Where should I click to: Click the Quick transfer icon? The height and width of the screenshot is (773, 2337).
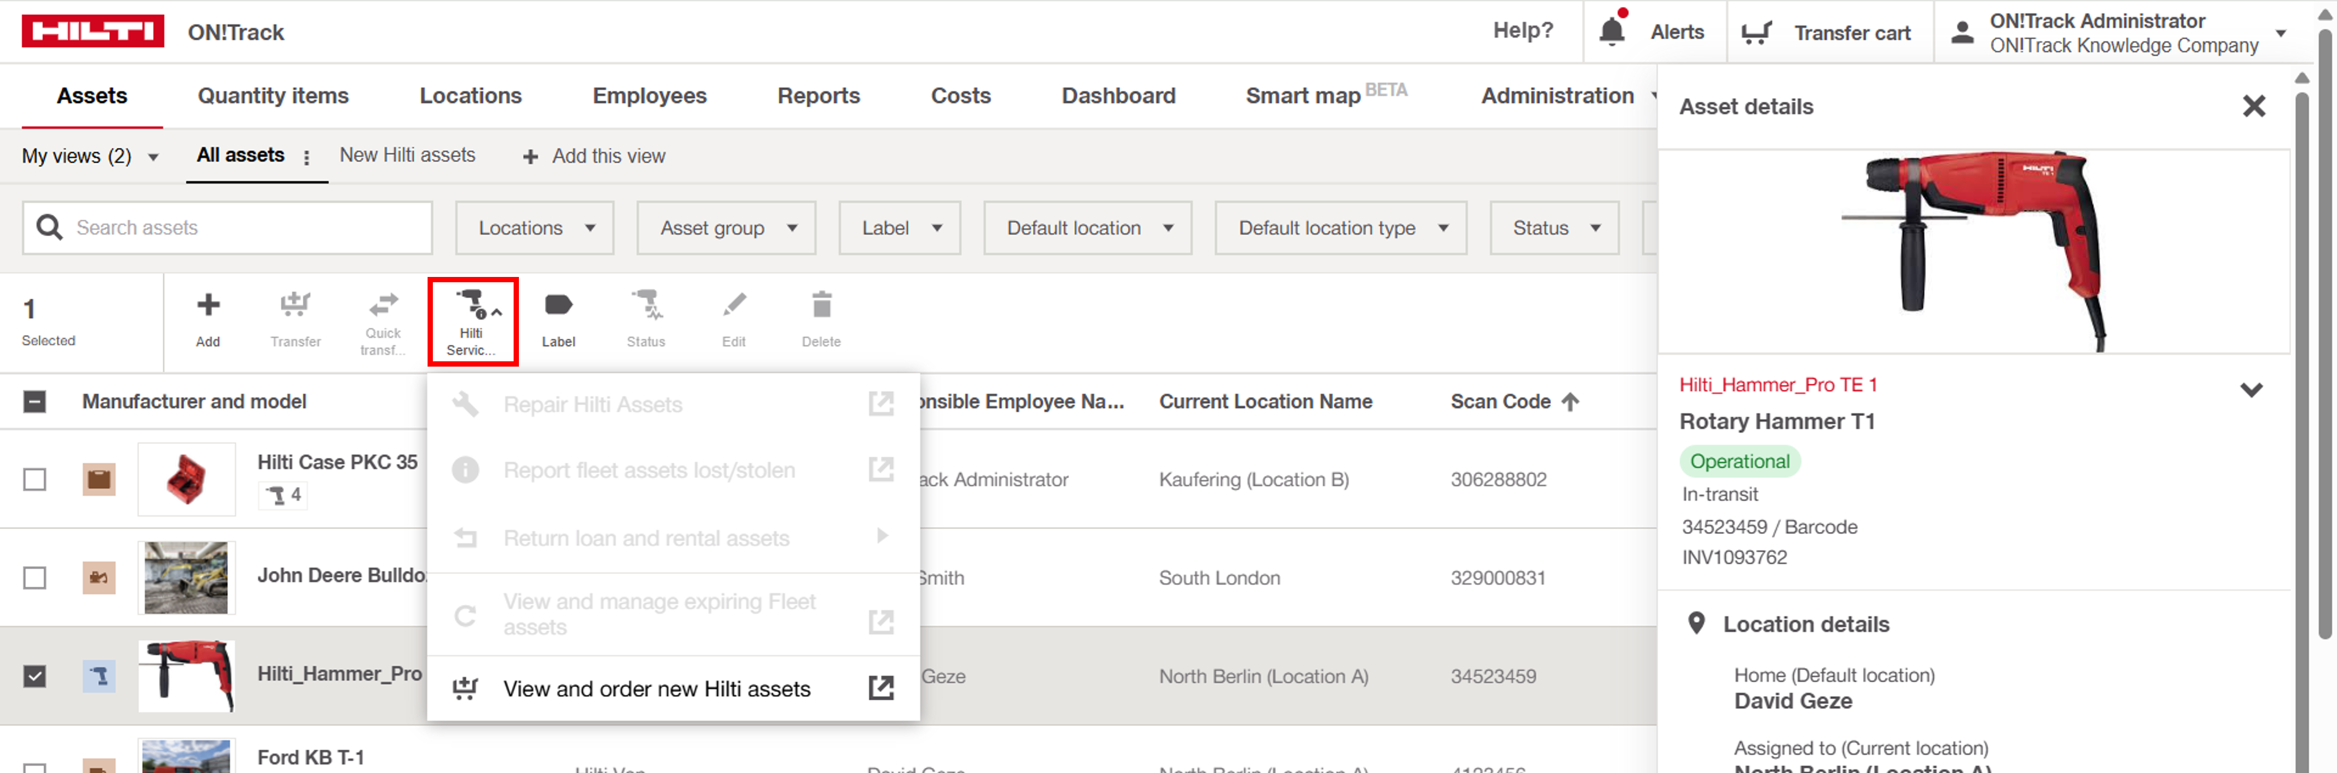pos(383,305)
